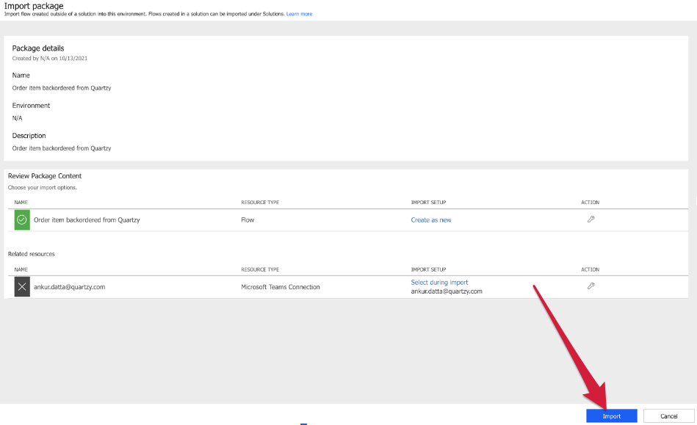
Task: Cancel the package import
Action: point(668,416)
